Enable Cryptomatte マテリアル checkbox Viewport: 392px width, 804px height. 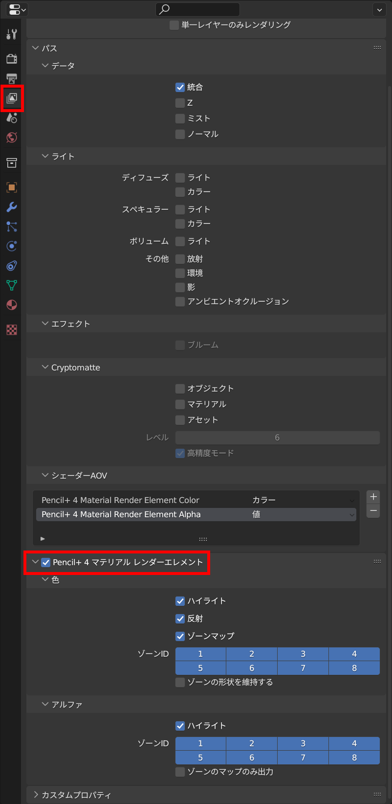(x=180, y=404)
